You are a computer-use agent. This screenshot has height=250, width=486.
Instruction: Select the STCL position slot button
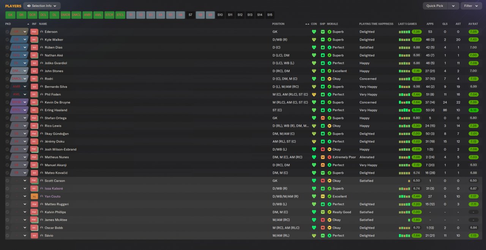click(x=120, y=15)
